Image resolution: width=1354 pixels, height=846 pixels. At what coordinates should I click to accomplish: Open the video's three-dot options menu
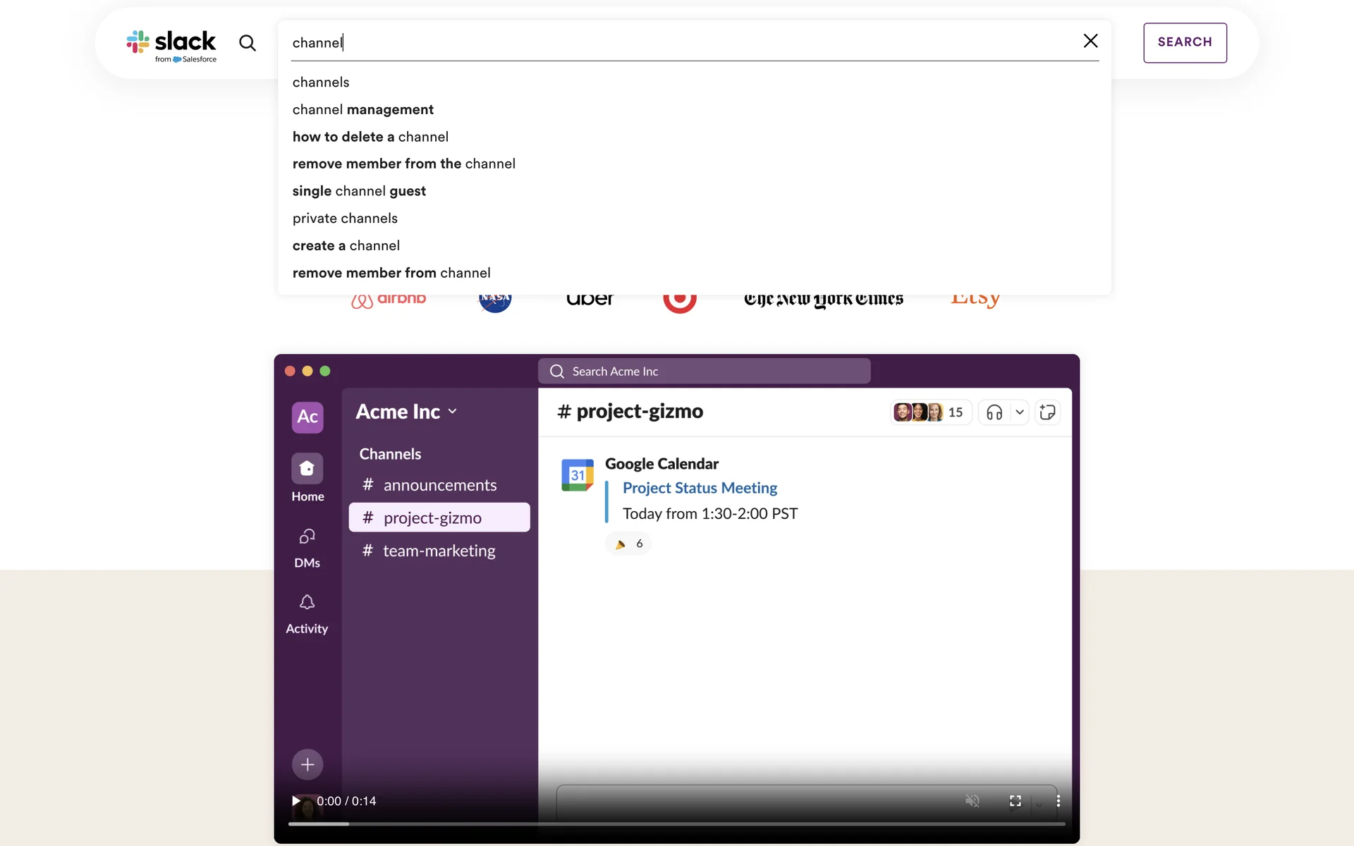tap(1058, 801)
